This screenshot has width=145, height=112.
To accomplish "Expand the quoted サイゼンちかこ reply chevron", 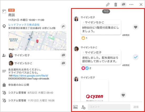I will point(84,23).
